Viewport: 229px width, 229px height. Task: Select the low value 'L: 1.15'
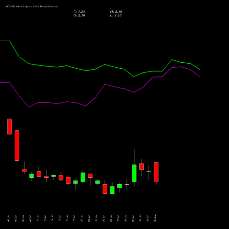(116, 16)
